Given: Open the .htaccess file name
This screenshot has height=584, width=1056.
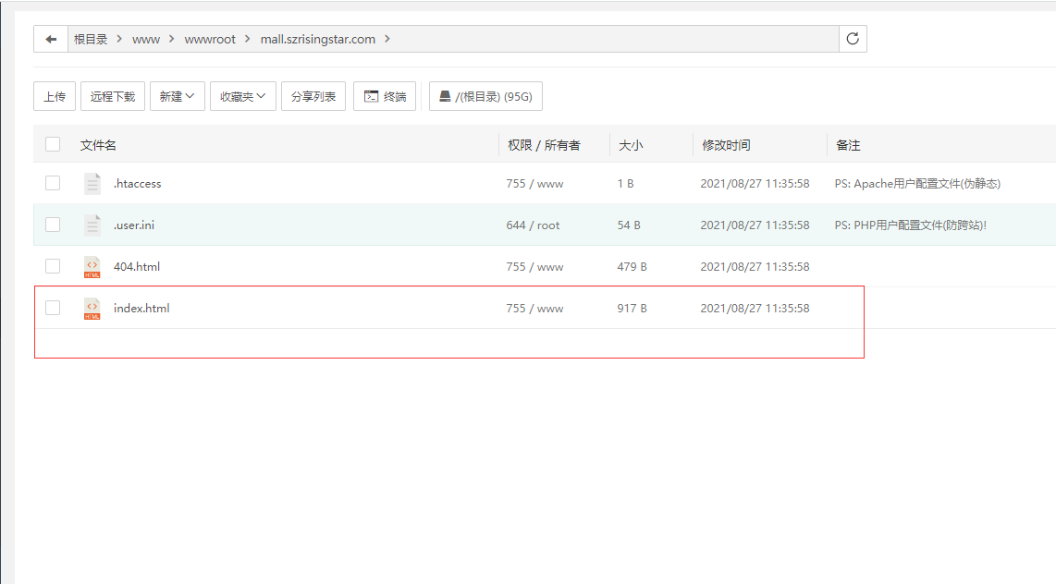Looking at the screenshot, I should pos(138,184).
